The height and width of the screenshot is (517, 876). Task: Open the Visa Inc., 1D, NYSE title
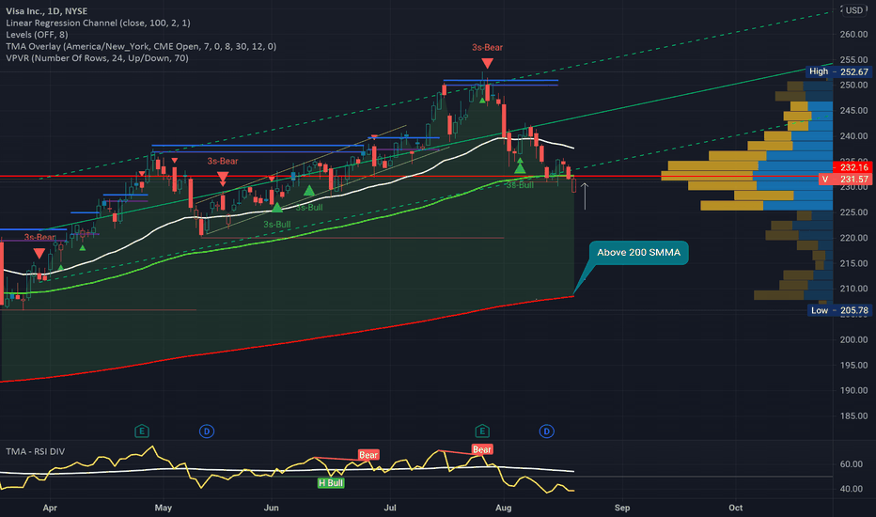tap(46, 10)
